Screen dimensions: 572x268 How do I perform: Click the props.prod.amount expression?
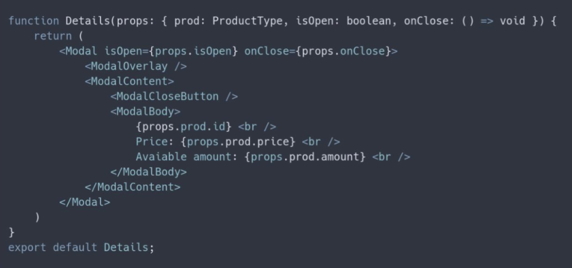point(304,157)
